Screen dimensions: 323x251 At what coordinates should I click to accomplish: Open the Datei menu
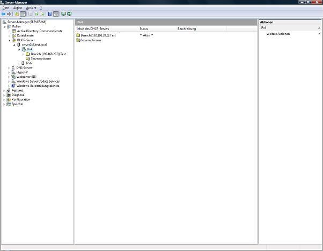point(6,8)
